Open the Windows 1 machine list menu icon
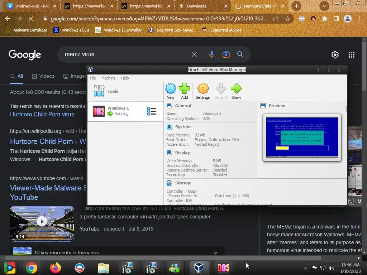Viewport: 367px width, 275px height. 152,111
